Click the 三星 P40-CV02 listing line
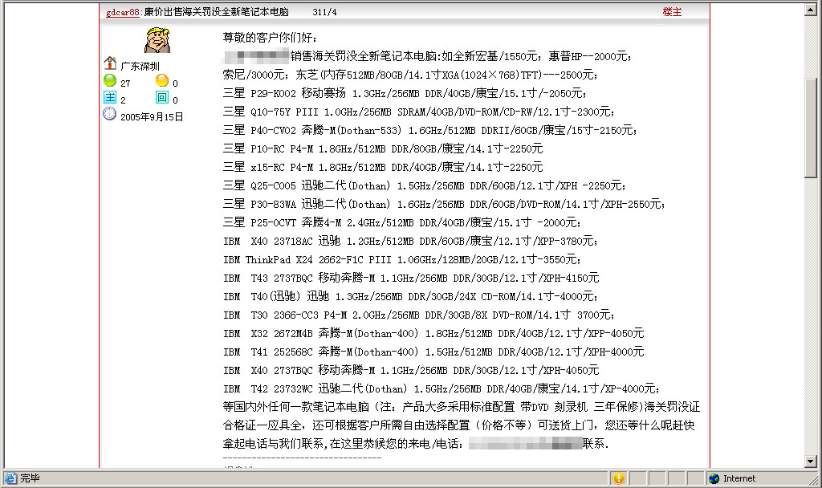 click(x=430, y=130)
